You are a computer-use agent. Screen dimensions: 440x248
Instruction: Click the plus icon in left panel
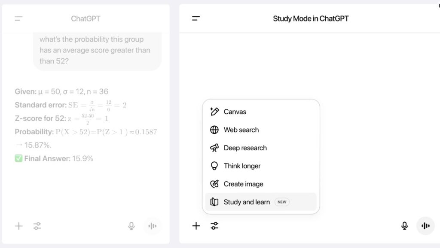click(x=19, y=226)
